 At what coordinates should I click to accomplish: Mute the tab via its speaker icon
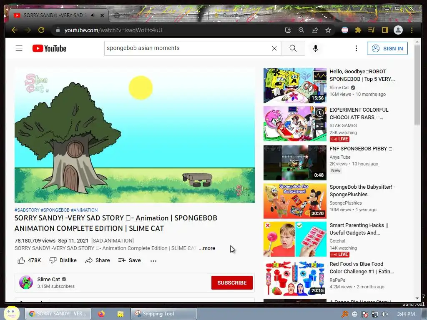click(93, 15)
